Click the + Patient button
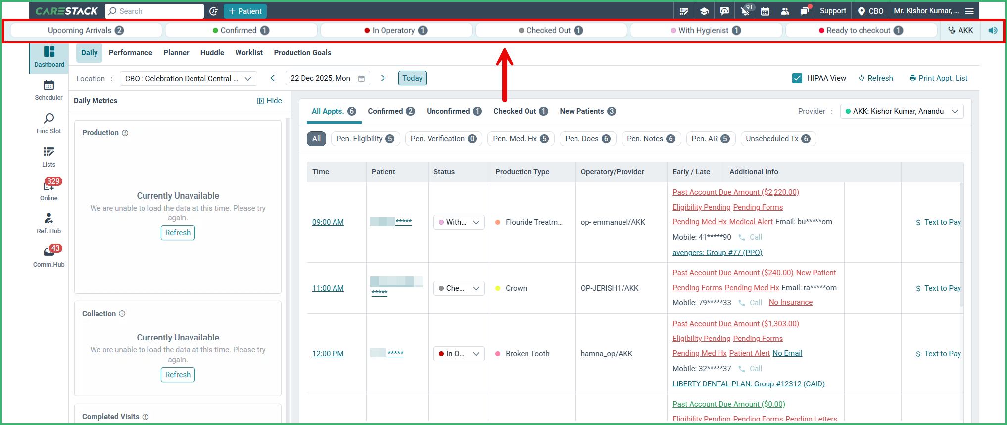Image resolution: width=1007 pixels, height=425 pixels. coord(245,11)
